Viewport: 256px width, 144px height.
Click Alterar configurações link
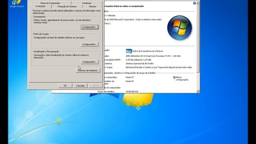point(182,78)
